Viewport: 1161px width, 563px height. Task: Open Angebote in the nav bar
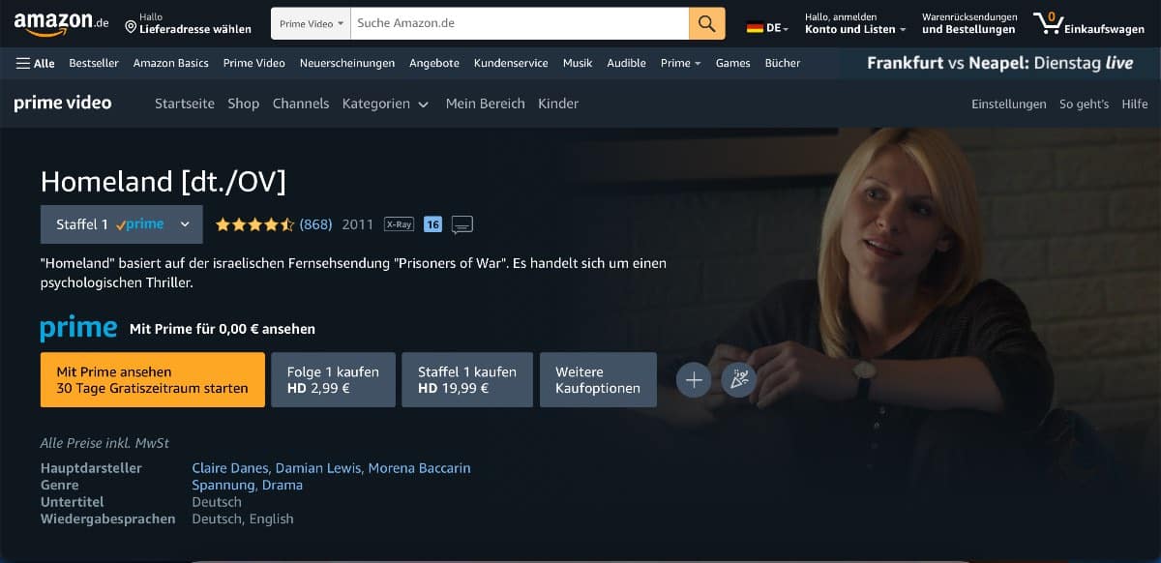434,63
